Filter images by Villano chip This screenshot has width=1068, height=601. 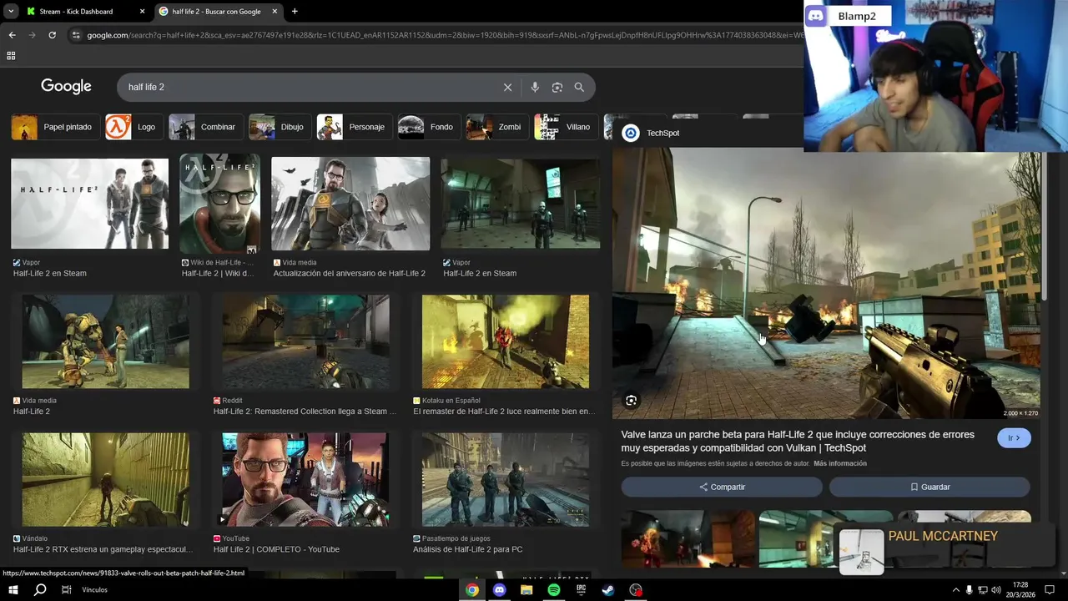[x=566, y=127]
